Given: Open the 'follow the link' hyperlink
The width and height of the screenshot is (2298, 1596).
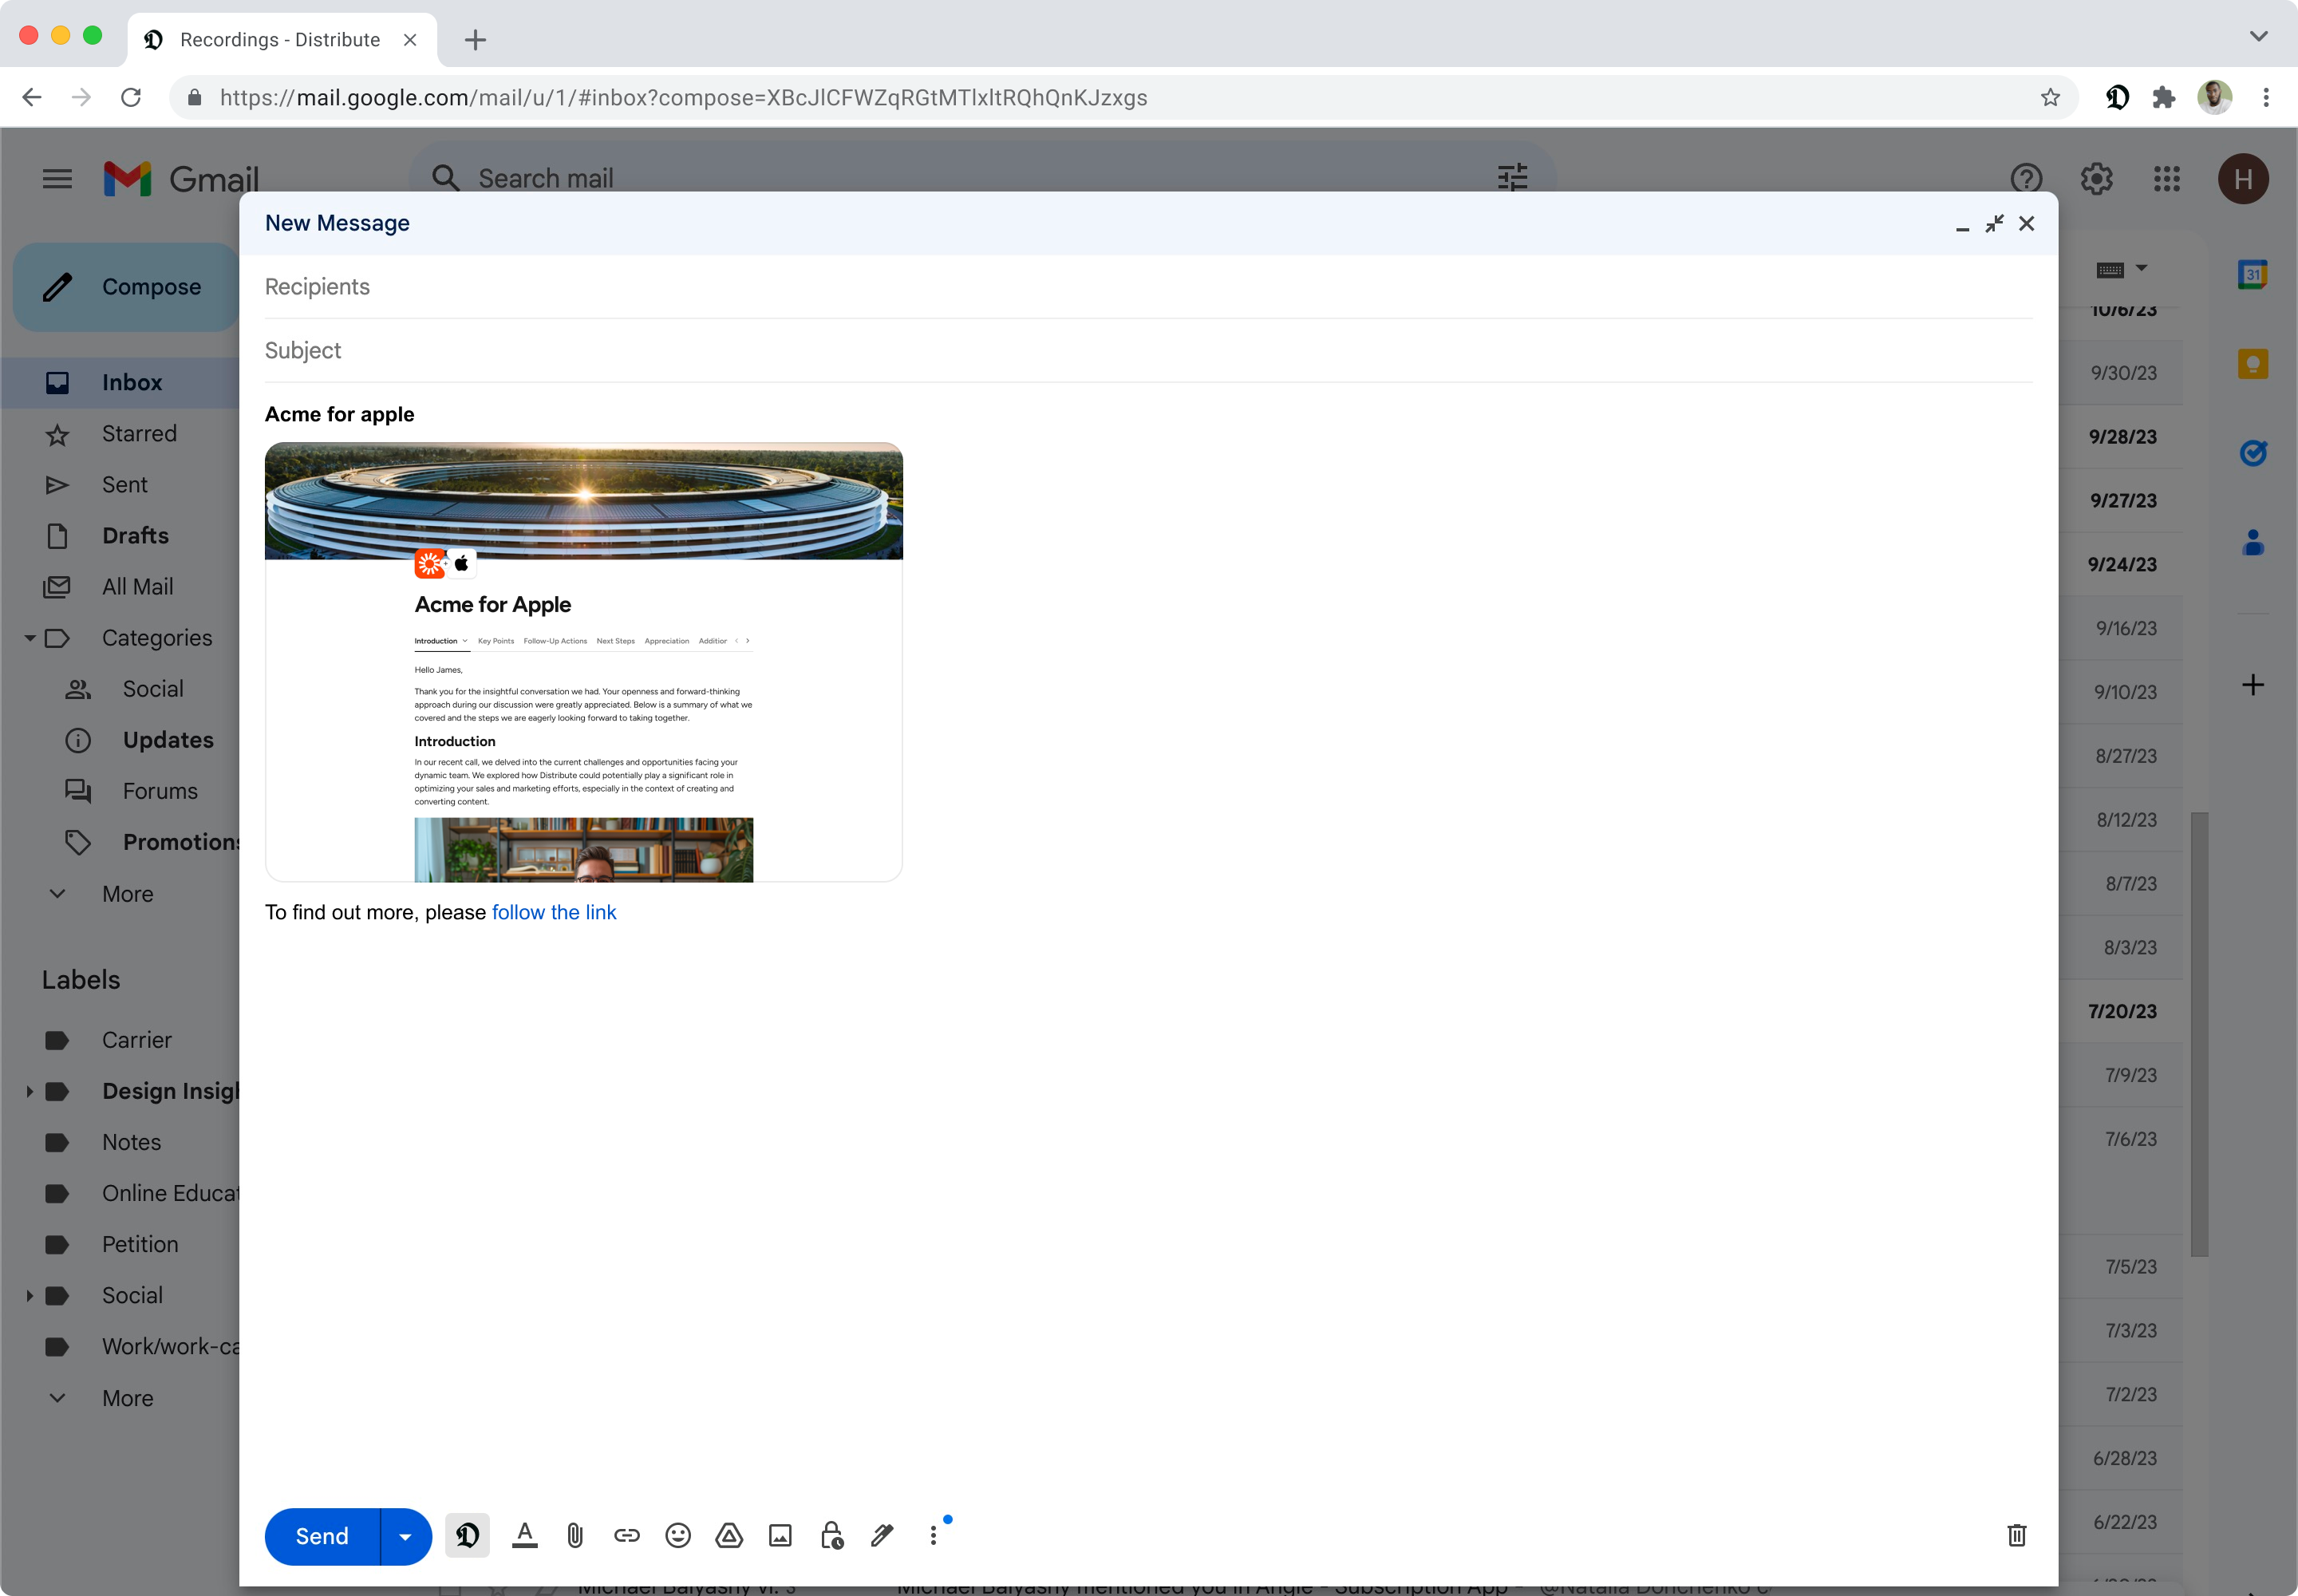Looking at the screenshot, I should (x=553, y=912).
